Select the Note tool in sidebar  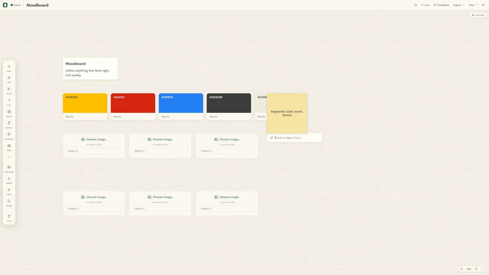pos(9,68)
